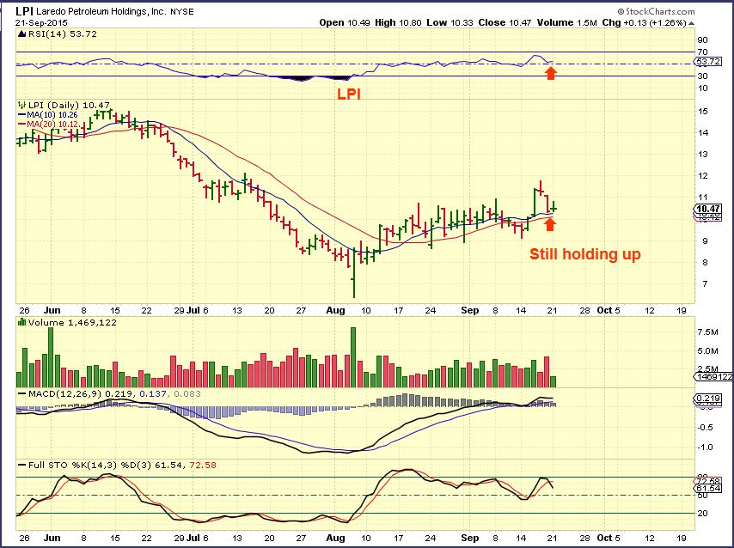This screenshot has width=734, height=548.
Task: Click the small triangle after the Chg value
Action: point(691,23)
